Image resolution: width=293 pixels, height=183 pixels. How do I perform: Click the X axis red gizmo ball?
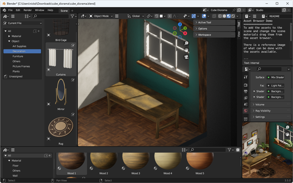tap(185, 33)
